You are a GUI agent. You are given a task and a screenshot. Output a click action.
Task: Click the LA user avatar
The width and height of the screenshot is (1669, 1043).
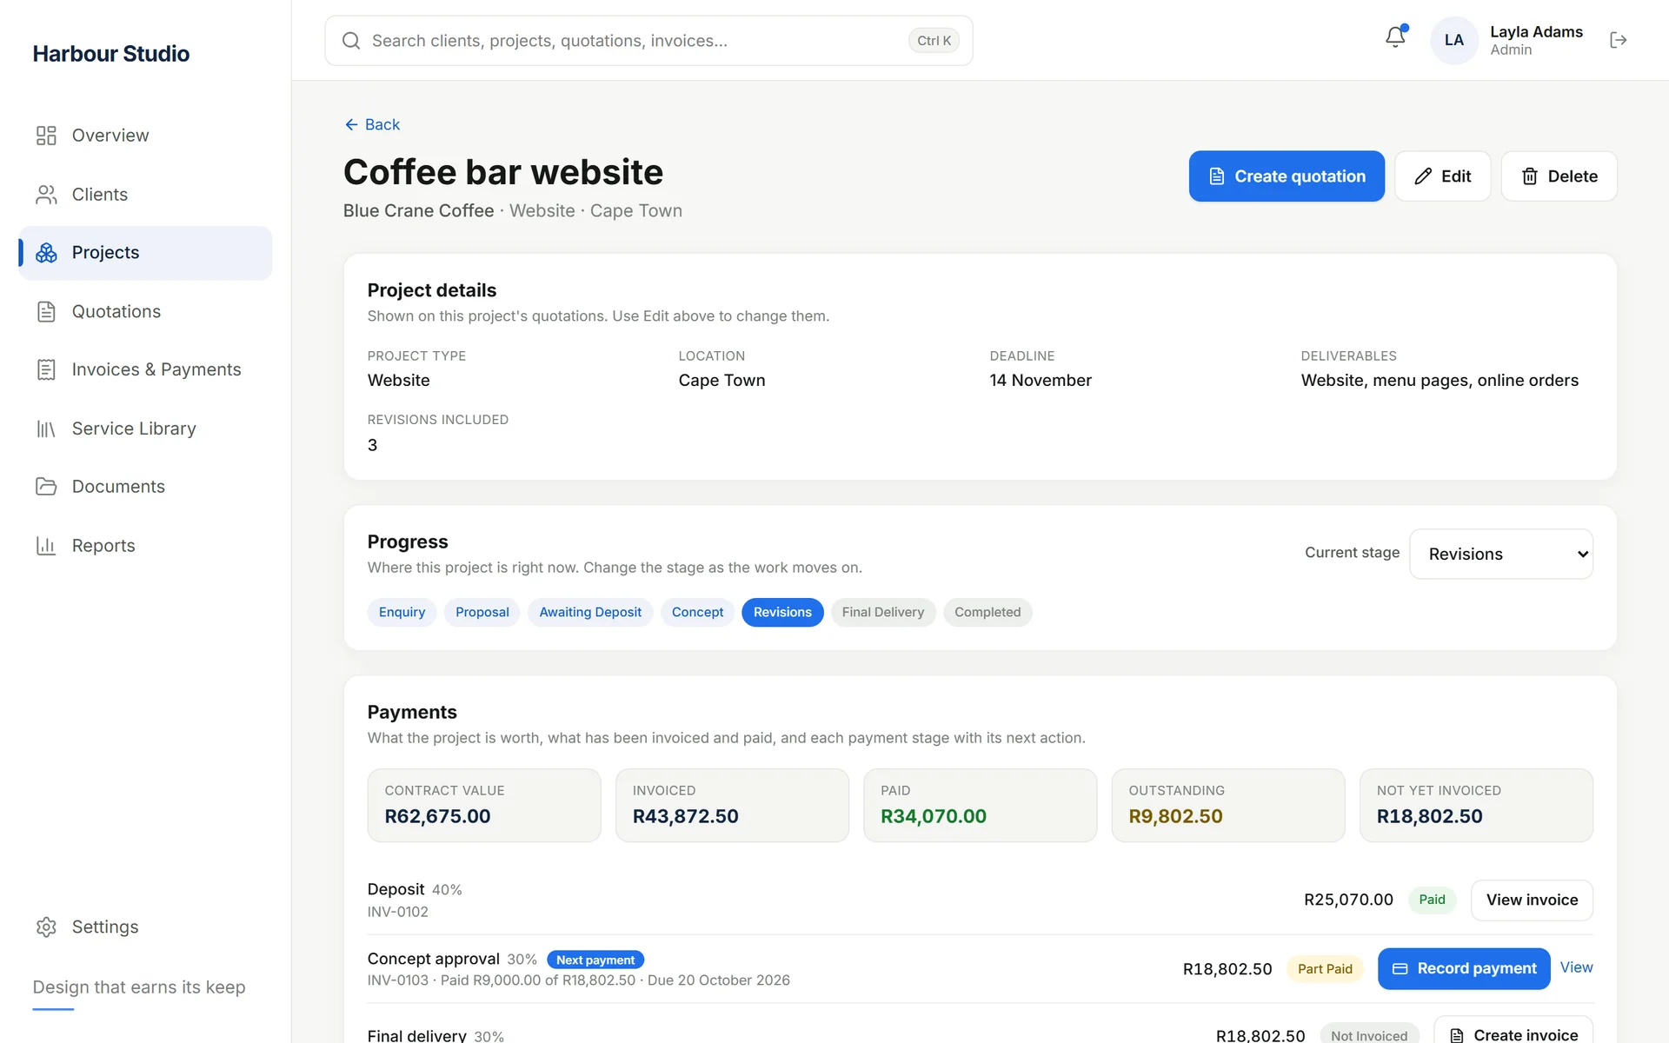point(1454,40)
